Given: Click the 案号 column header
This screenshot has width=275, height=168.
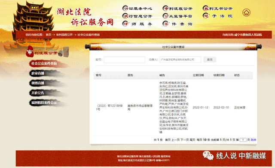Looking at the screenshot, I should (98, 75).
